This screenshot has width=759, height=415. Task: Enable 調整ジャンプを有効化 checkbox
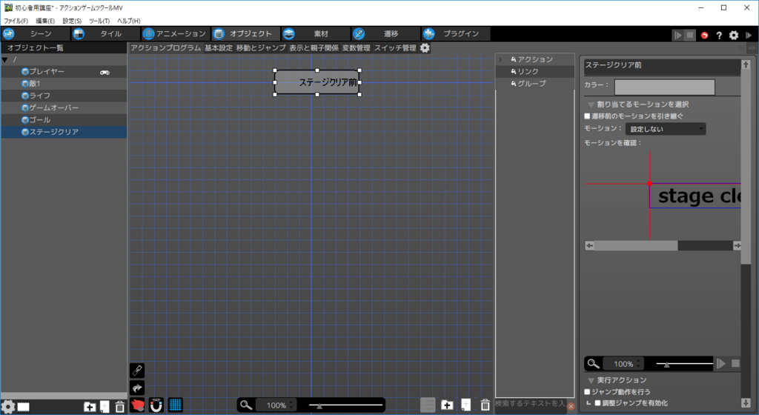tap(598, 403)
